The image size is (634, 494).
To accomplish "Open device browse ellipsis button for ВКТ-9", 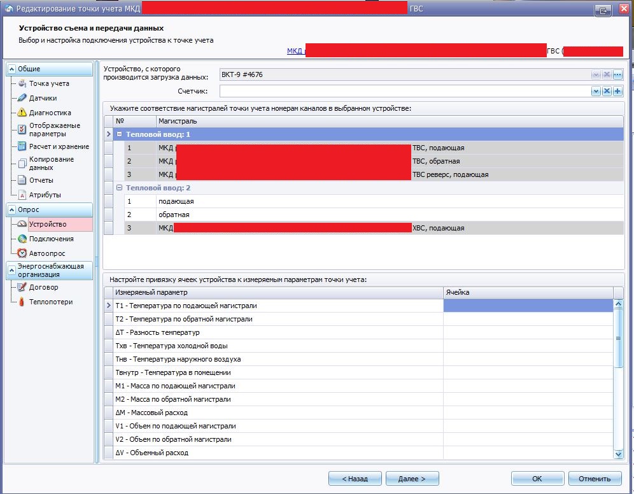I will pyautogui.click(x=617, y=74).
